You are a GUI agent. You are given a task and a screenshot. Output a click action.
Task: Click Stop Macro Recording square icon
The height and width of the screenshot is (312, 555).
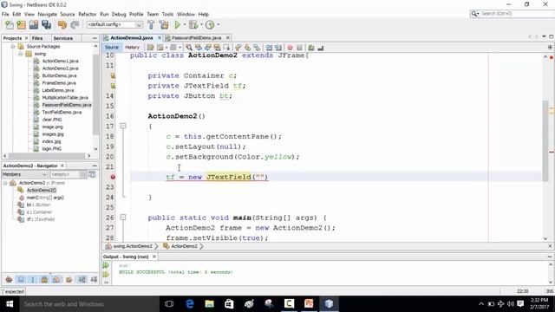[299, 48]
